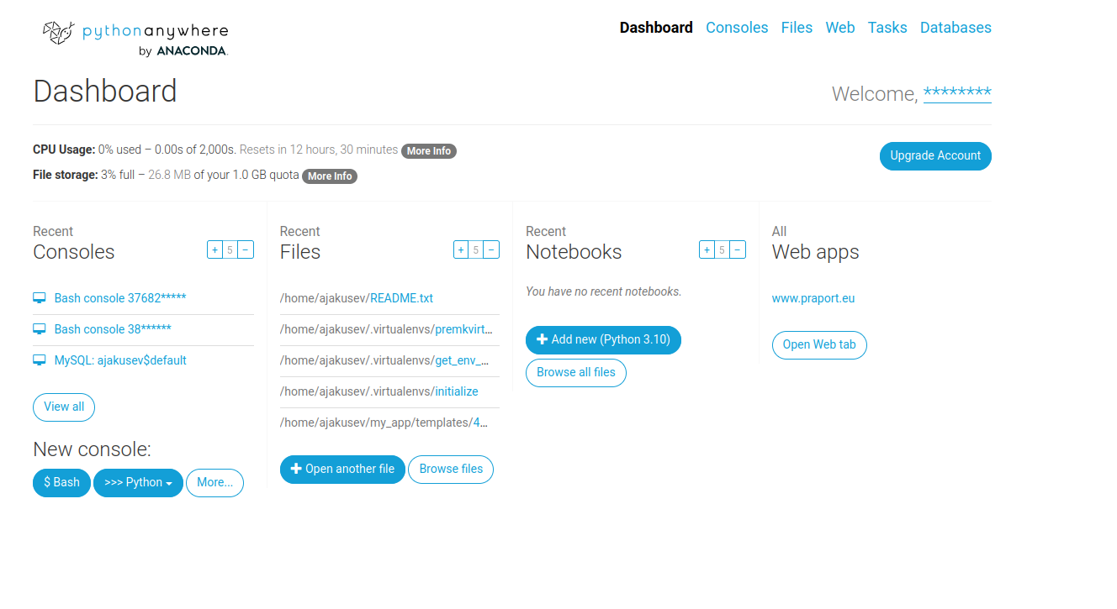This screenshot has width=1117, height=609.
Task: Open More Info about CPU usage
Action: (x=429, y=150)
